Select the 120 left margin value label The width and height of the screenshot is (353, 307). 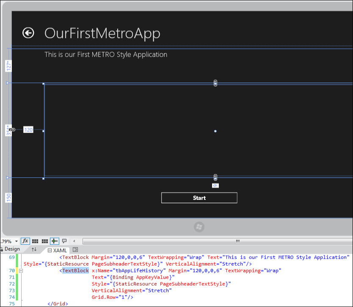pyautogui.click(x=28, y=130)
